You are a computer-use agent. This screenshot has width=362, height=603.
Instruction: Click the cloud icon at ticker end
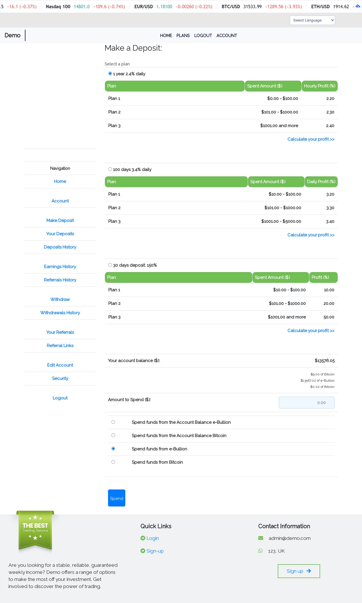(x=357, y=6)
